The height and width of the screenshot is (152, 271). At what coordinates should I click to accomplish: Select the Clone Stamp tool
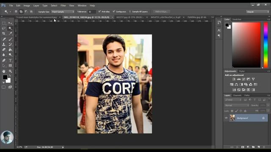[x=4, y=44]
